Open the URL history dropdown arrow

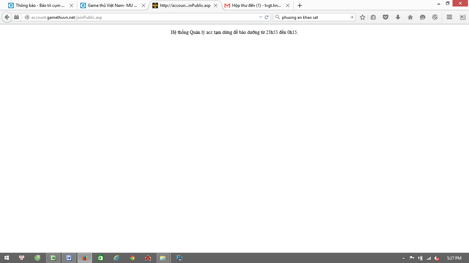click(x=261, y=17)
